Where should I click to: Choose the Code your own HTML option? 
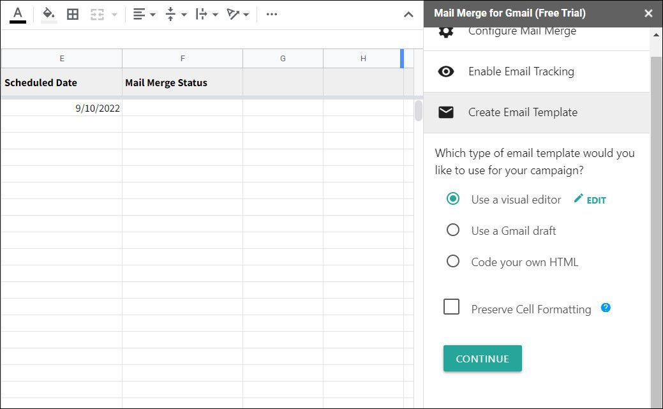(x=453, y=262)
